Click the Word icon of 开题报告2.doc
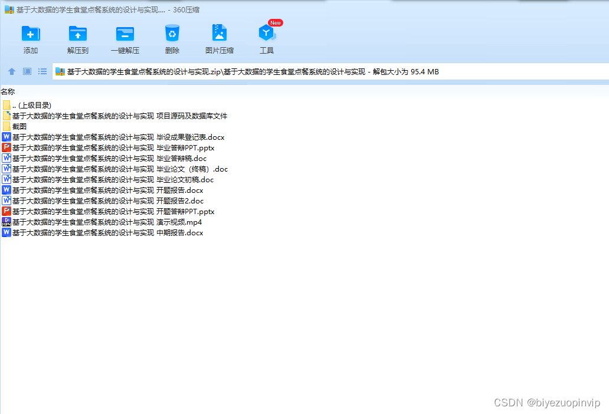This screenshot has height=414, width=609. [x=6, y=200]
